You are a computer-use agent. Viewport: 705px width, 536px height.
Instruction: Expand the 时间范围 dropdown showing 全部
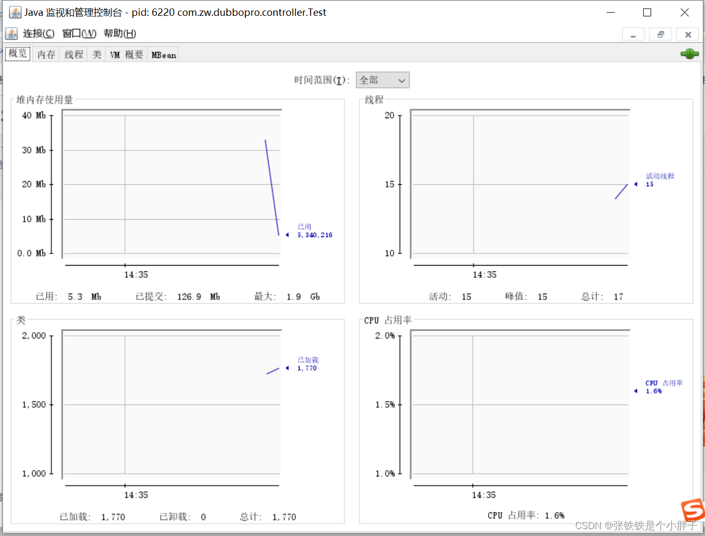click(383, 80)
